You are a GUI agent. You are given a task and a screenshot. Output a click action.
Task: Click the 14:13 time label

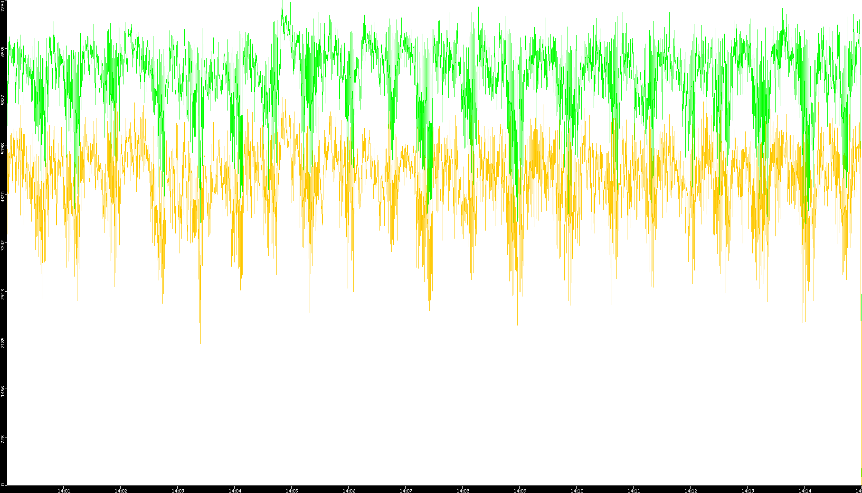pos(748,491)
